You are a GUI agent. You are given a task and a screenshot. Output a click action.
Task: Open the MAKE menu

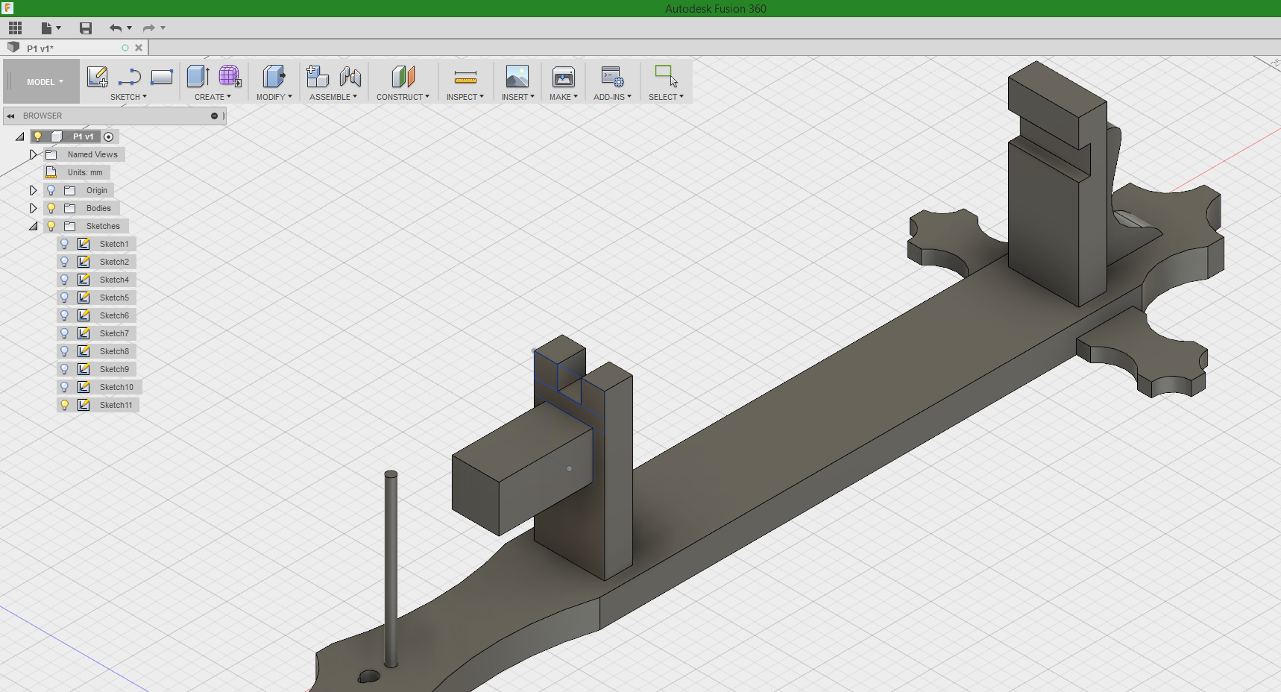point(564,97)
